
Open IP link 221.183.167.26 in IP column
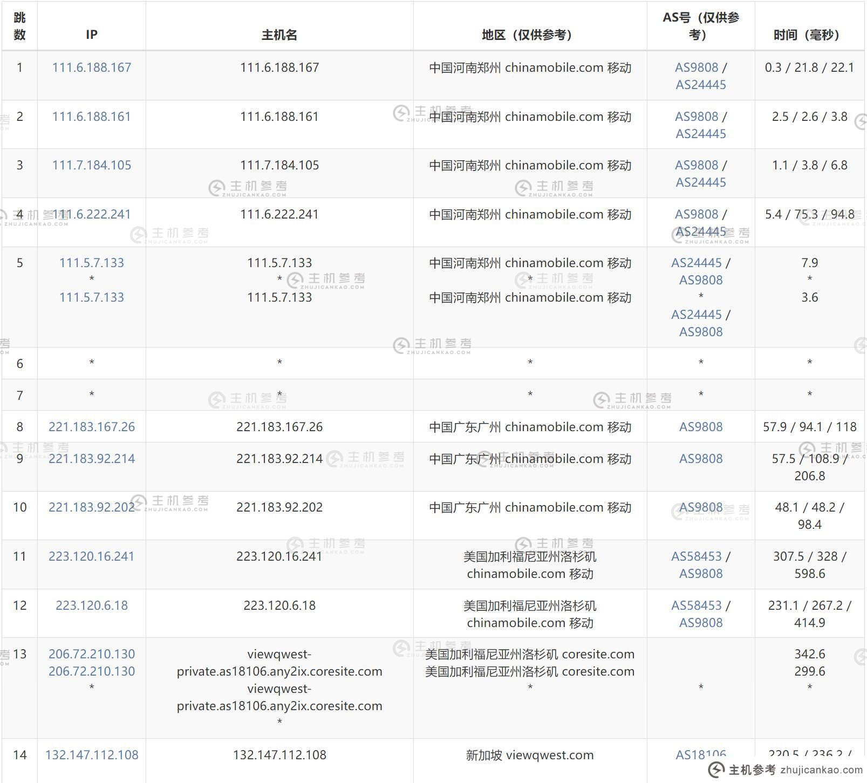[x=92, y=427]
